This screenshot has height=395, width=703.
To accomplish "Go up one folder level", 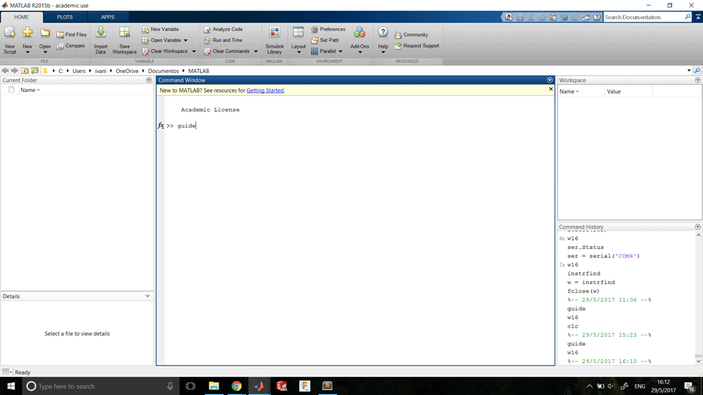I will tap(25, 71).
